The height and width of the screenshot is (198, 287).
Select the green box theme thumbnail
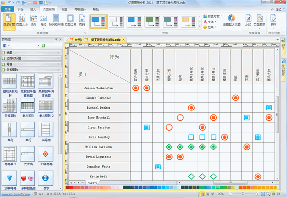152,22
